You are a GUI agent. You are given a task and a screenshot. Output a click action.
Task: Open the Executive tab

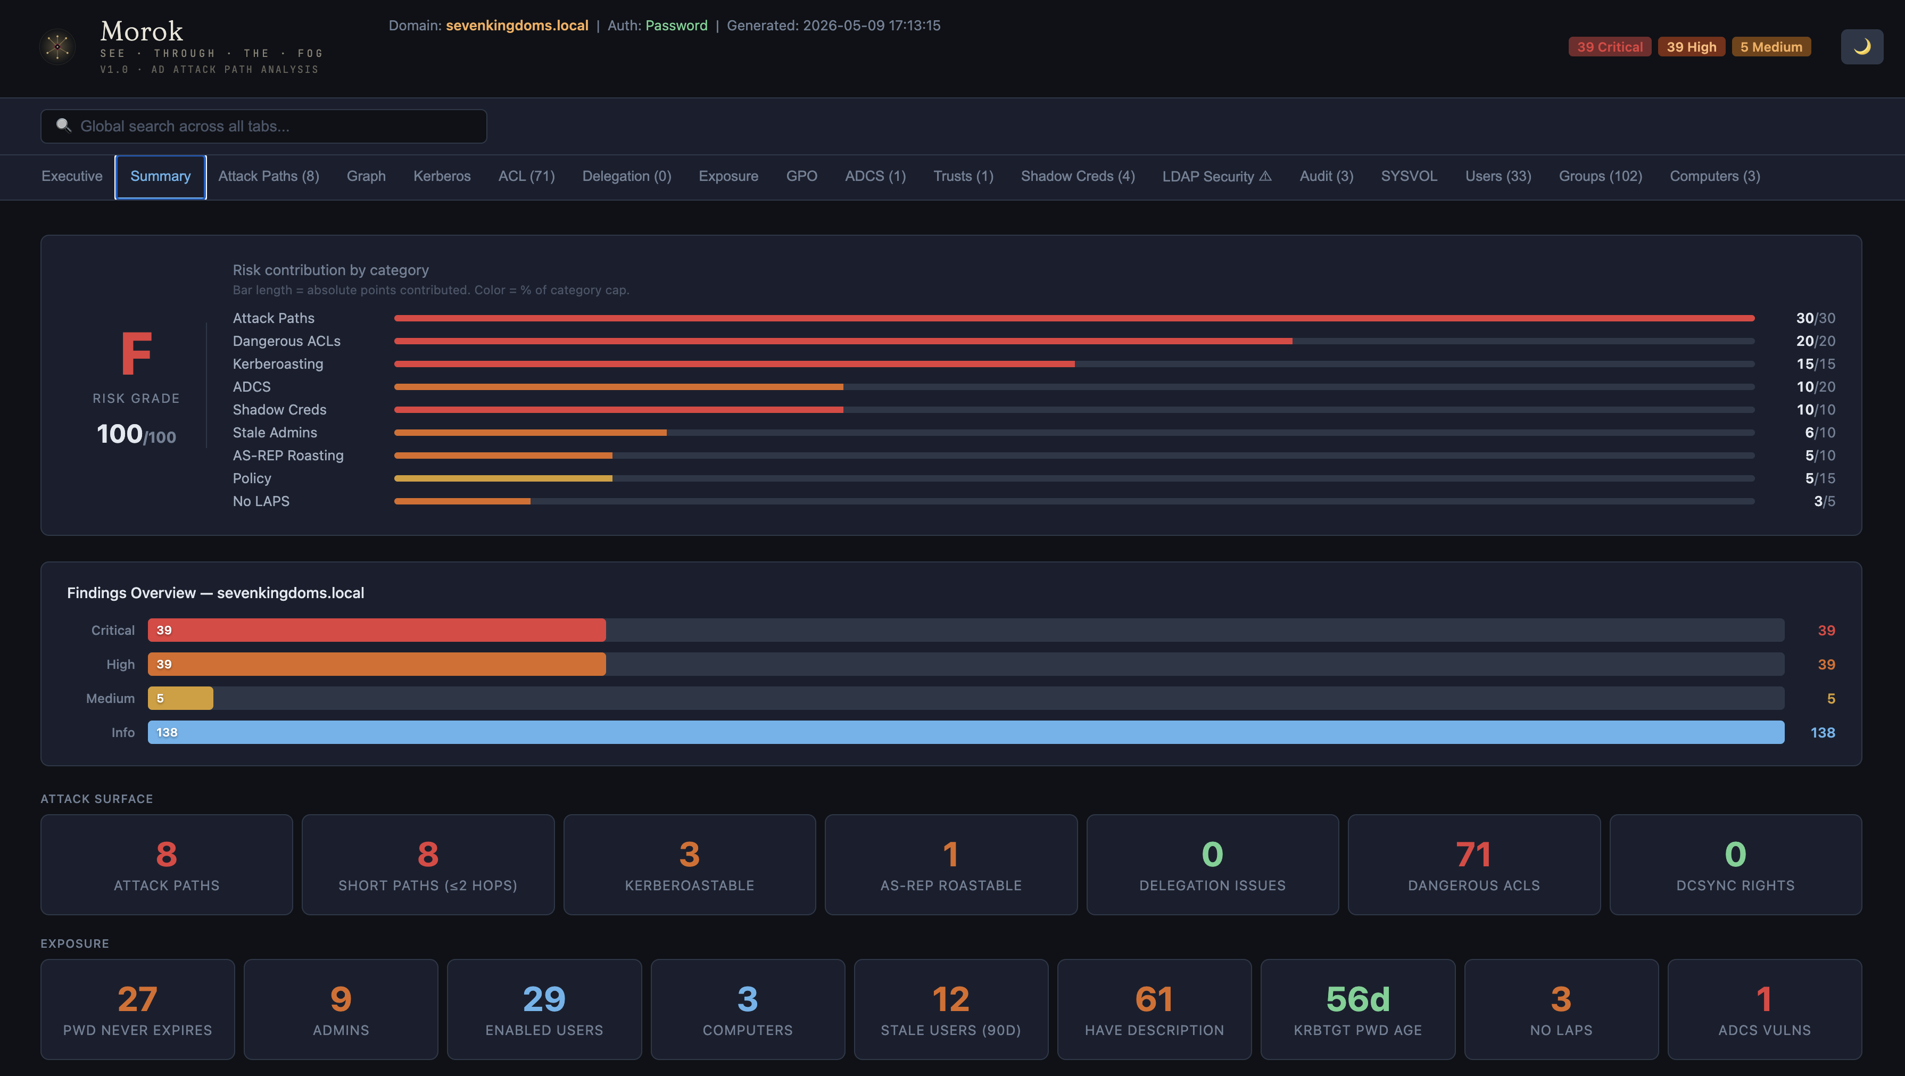click(x=72, y=176)
